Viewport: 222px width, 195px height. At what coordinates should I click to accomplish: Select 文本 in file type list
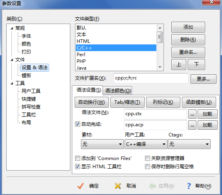coord(116,35)
